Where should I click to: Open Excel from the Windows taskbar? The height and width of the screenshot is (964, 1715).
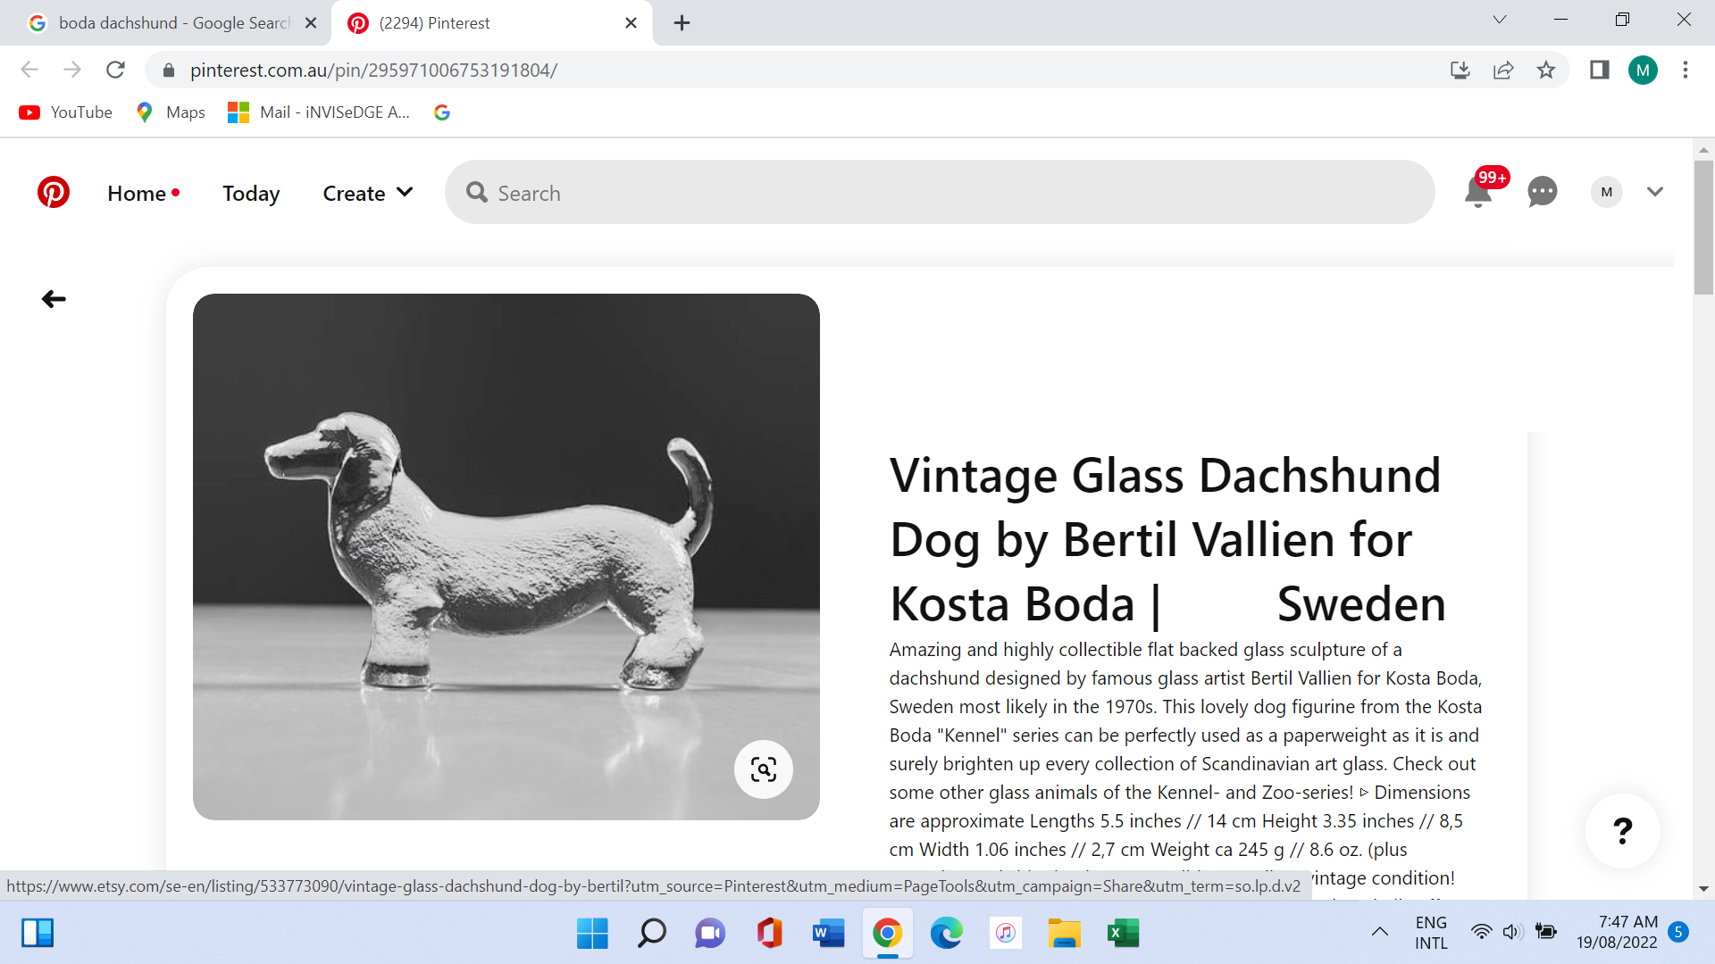[1123, 933]
